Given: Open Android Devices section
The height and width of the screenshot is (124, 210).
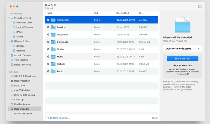Looking at the screenshot, I should [22, 55].
